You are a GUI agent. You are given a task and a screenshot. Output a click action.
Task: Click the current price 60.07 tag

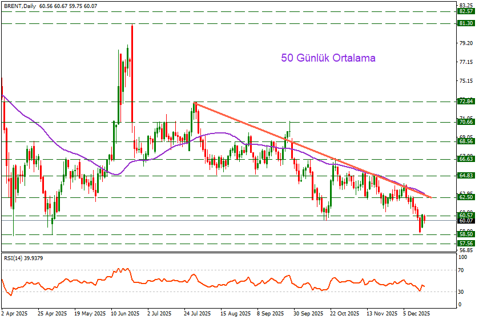466,221
